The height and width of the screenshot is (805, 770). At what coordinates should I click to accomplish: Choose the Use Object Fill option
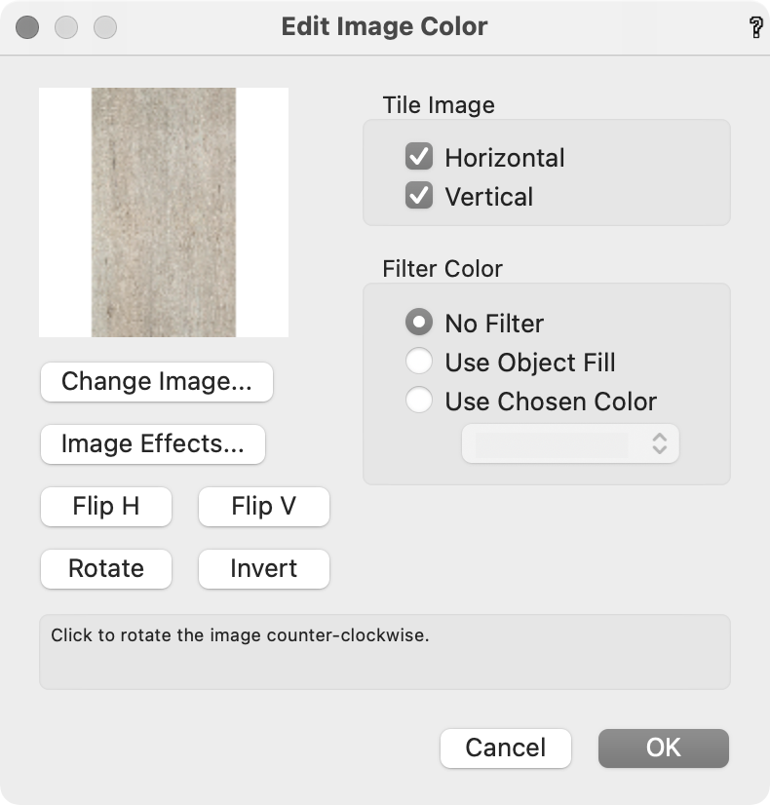tap(419, 361)
